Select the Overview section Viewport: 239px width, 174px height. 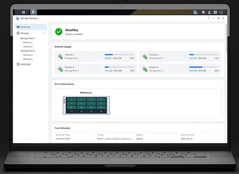click(x=31, y=27)
